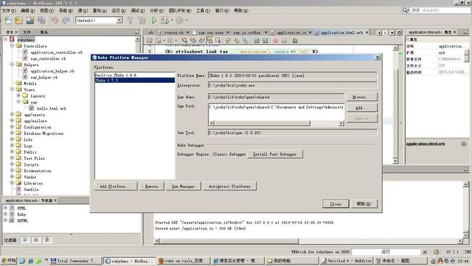The width and height of the screenshot is (472, 266).
Task: Open the 编辑 Edit menu
Action: [x=28, y=11]
